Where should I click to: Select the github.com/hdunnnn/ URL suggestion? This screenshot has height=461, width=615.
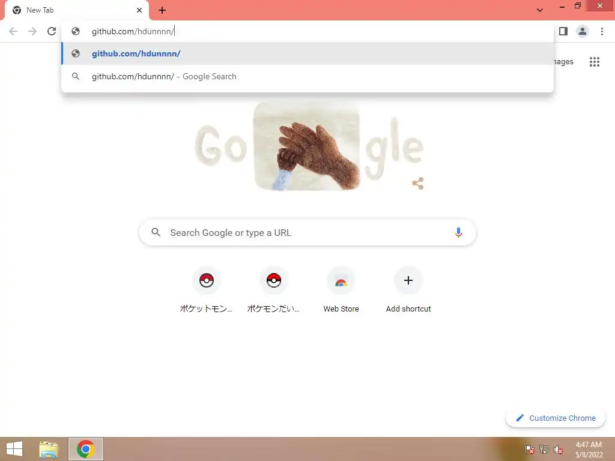307,53
